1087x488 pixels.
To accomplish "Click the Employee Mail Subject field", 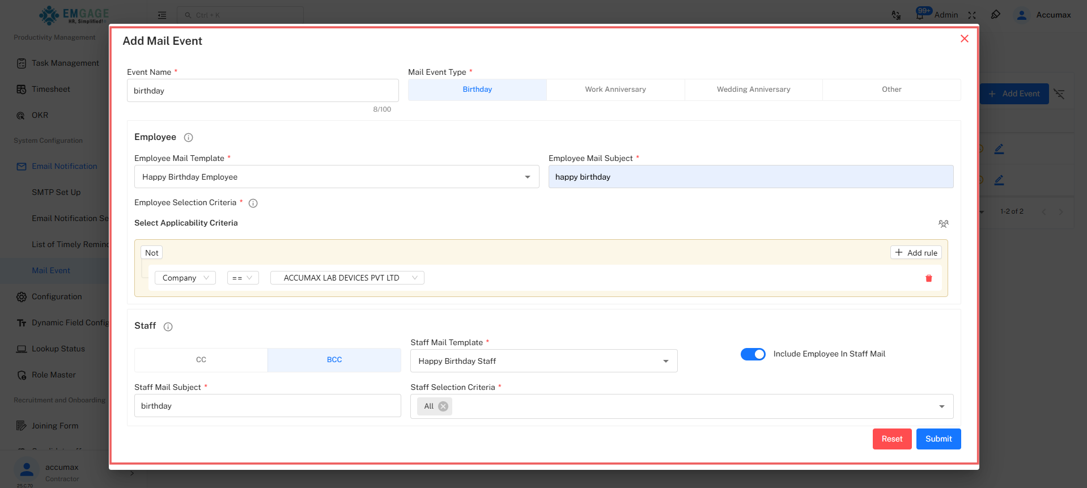I will (x=751, y=177).
